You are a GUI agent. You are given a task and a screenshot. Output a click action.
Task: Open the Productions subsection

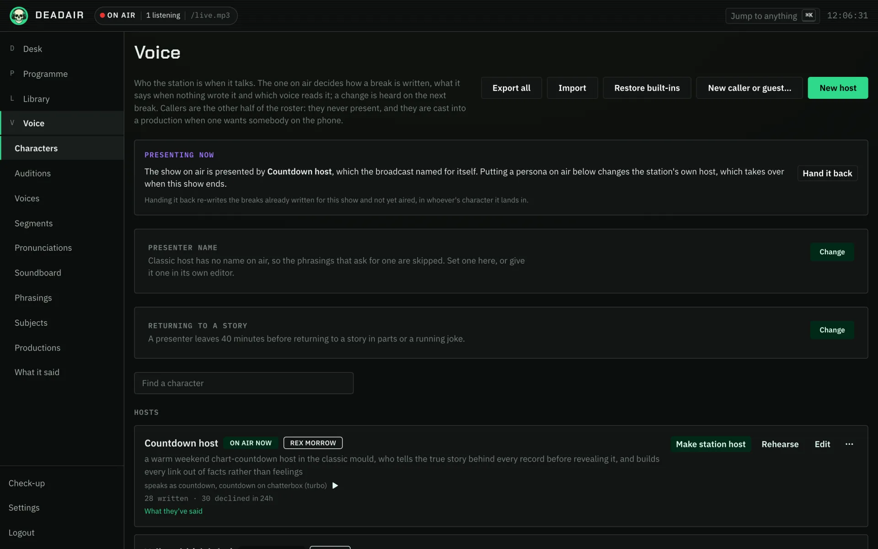pos(62,348)
